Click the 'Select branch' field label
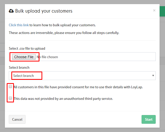The height and width of the screenshot is (132, 165). [x=19, y=67]
